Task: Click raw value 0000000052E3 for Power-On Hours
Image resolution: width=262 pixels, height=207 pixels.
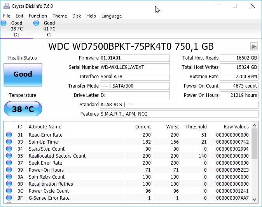Action: click(x=232, y=170)
